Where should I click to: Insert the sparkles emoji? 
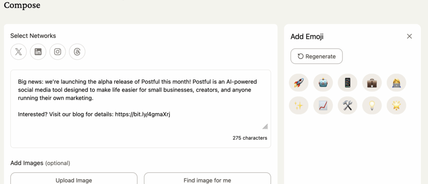click(298, 105)
